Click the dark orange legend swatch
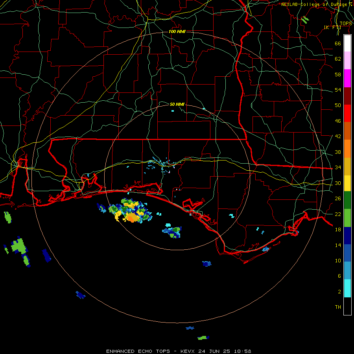Viewport: 354px width, 354px height. click(347, 131)
